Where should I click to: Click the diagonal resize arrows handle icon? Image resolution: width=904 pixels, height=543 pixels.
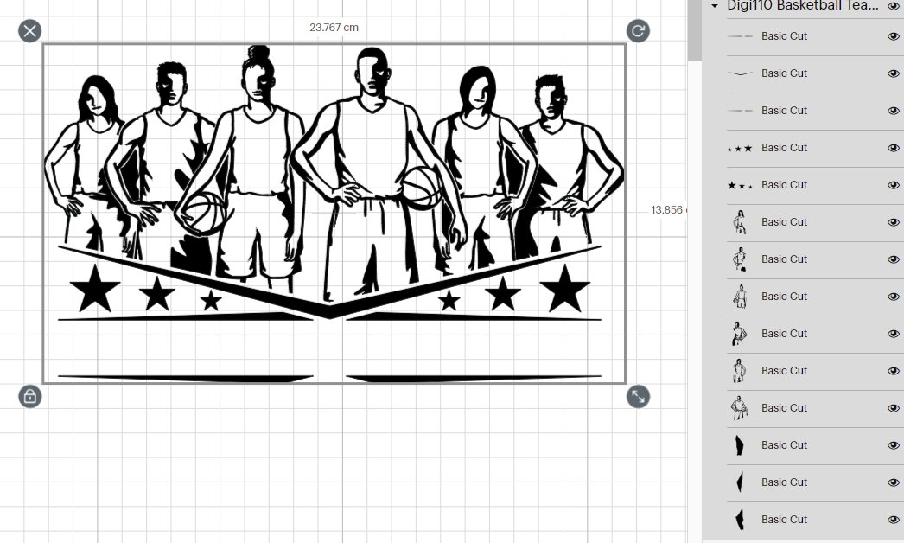pos(639,398)
